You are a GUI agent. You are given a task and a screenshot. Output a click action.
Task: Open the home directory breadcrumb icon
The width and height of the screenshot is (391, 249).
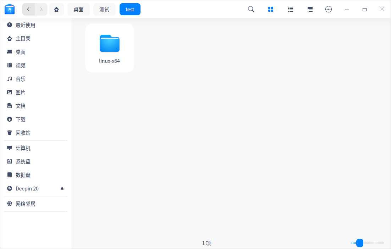click(x=56, y=9)
